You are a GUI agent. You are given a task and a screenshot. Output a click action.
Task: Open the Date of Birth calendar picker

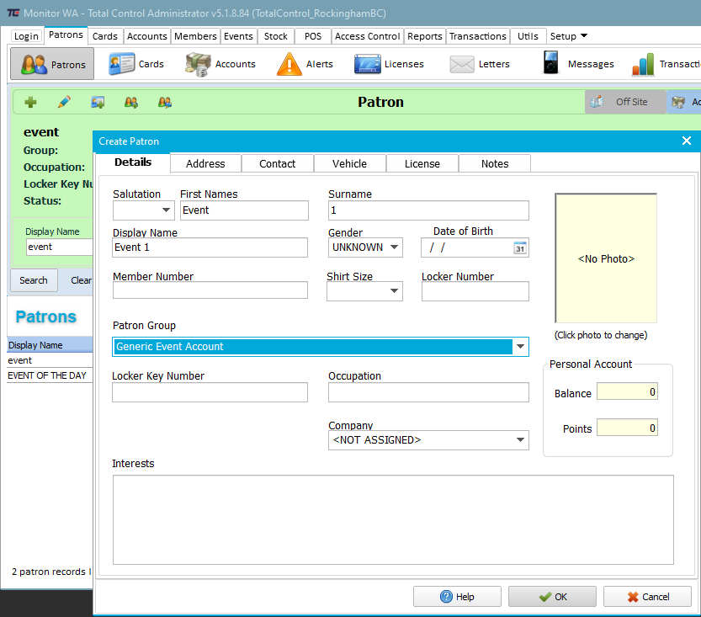click(519, 248)
